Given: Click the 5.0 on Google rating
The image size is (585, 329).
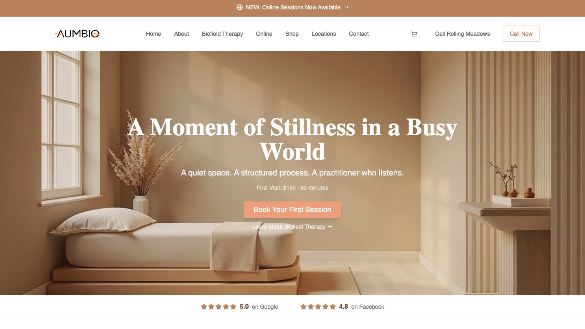Looking at the screenshot, I should click(259, 307).
